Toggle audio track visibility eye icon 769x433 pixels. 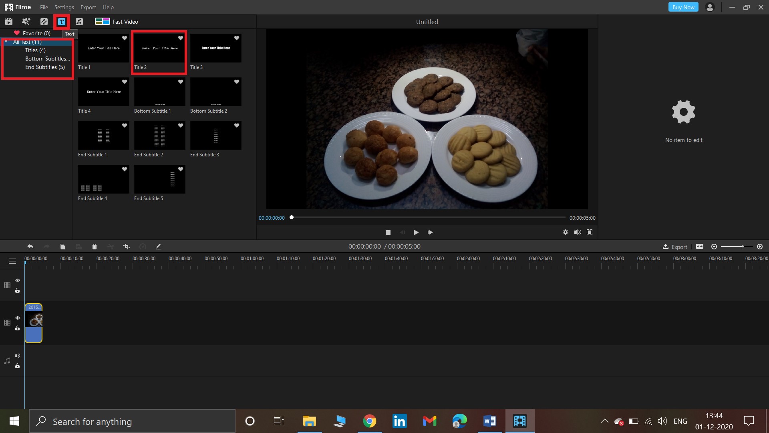[x=18, y=355]
